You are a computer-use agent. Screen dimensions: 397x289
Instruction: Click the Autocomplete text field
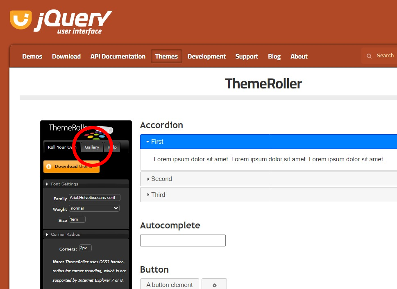183,241
